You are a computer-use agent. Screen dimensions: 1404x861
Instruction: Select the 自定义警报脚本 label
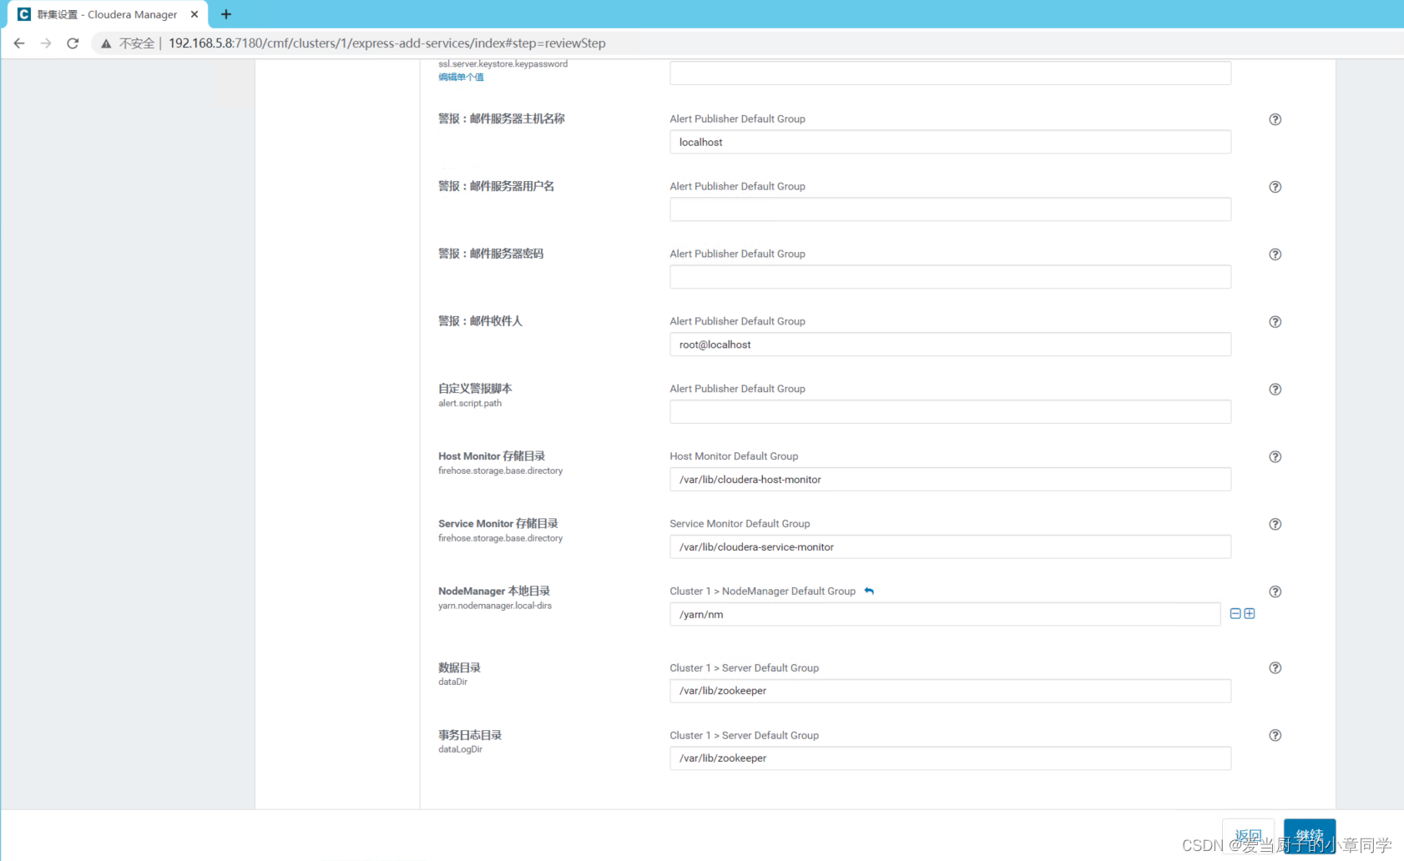tap(475, 389)
